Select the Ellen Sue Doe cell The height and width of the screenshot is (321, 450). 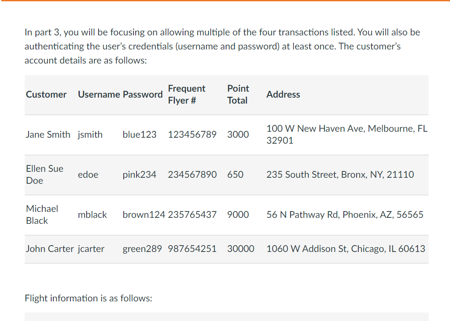[x=45, y=175]
